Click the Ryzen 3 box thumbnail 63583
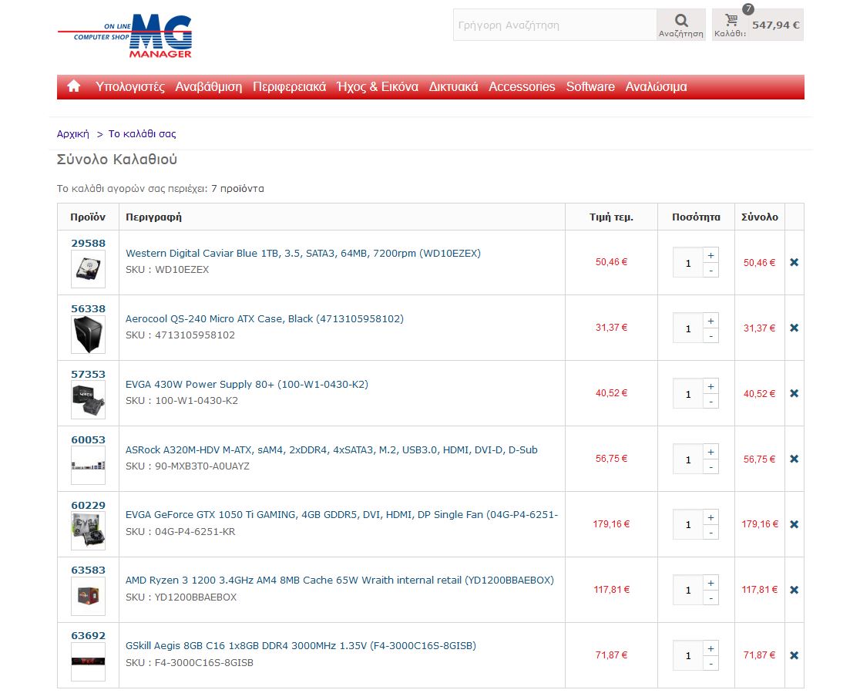The width and height of the screenshot is (860, 700). [88, 597]
